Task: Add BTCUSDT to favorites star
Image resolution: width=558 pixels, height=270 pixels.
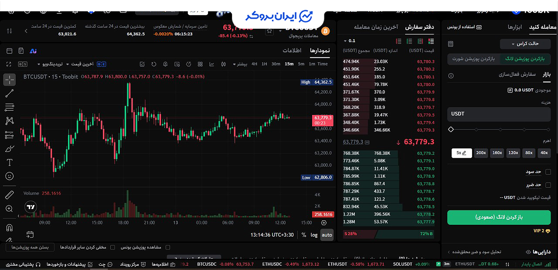Action: [269, 31]
